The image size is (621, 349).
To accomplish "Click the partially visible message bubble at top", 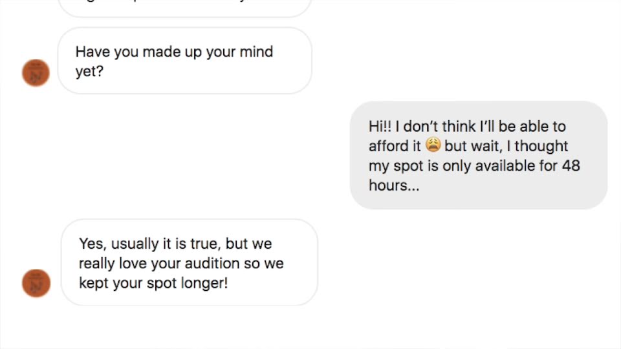I will [x=184, y=6].
